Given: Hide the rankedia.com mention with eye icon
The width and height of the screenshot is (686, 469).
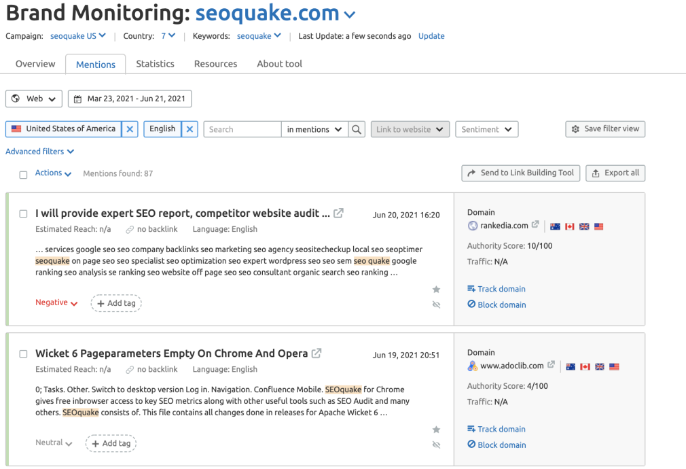Looking at the screenshot, I should coord(436,305).
